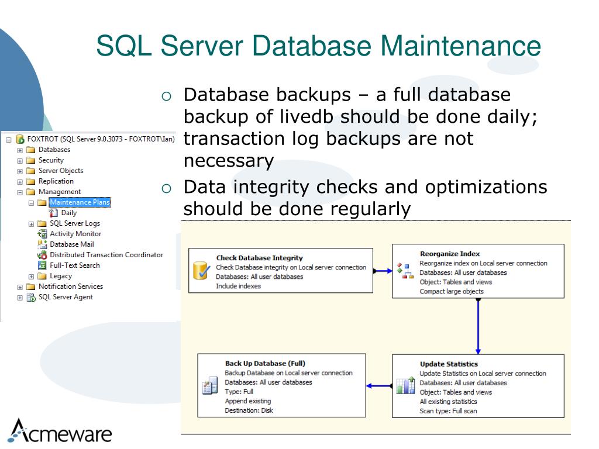Click the Notification Services folder icon

(x=31, y=286)
